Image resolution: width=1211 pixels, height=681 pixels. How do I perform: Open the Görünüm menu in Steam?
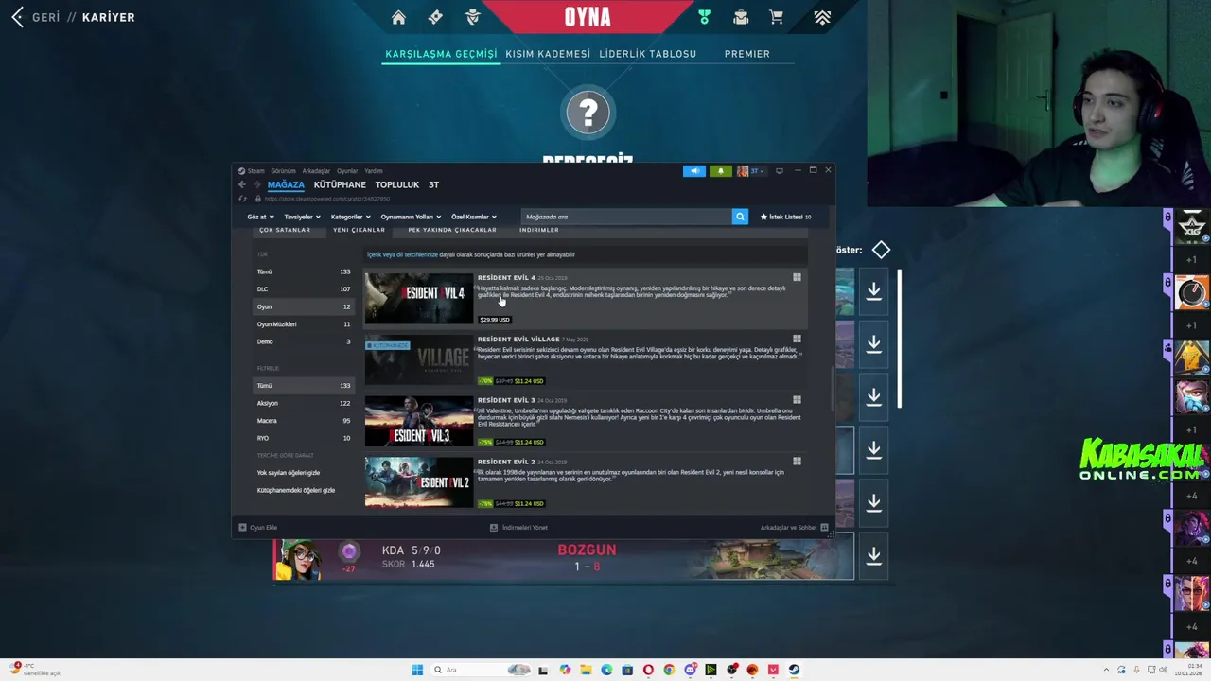284,171
